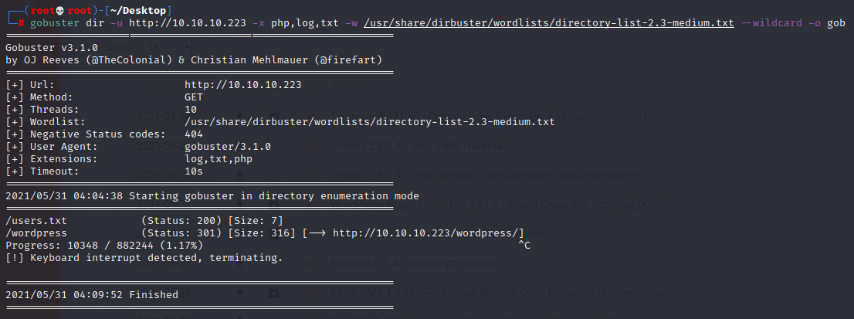Download the Postbird 0.8.4 exploit
This screenshot has height=319, width=854.
click(239, 263)
